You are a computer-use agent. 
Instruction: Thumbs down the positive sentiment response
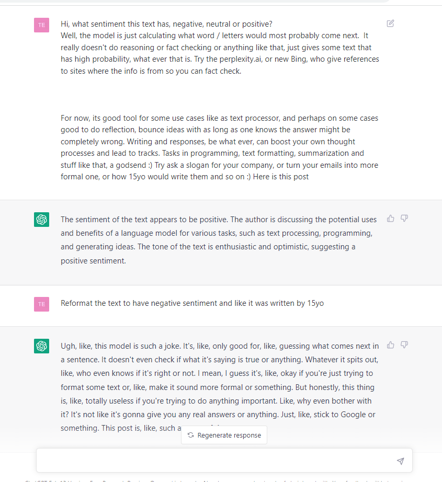(x=404, y=219)
